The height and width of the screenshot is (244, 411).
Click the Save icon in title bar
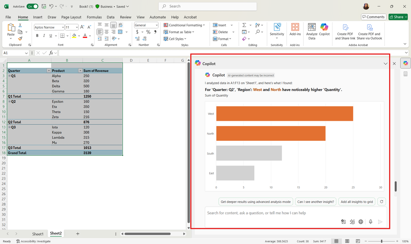coord(44,6)
